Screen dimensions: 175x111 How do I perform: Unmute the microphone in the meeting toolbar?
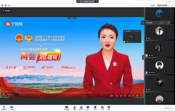4,107
